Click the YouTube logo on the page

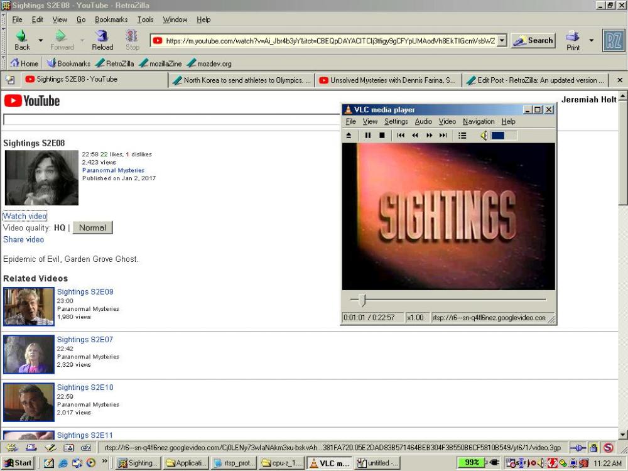32,100
